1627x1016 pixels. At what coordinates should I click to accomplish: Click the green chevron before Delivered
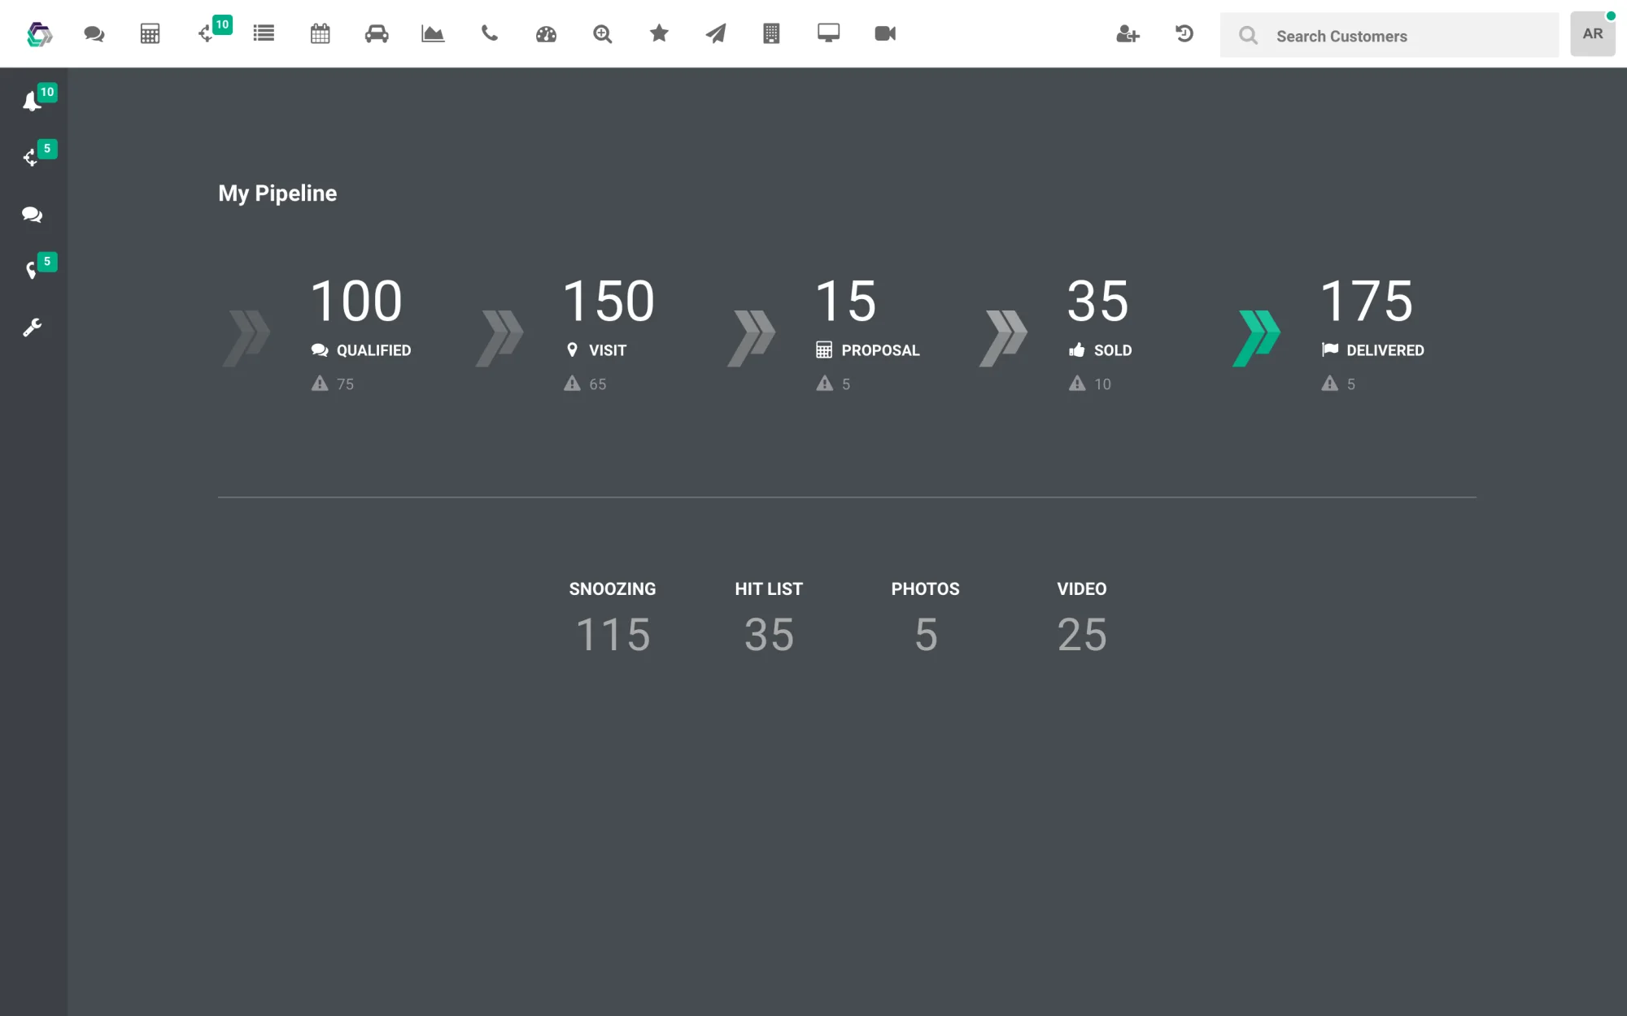1257,337
